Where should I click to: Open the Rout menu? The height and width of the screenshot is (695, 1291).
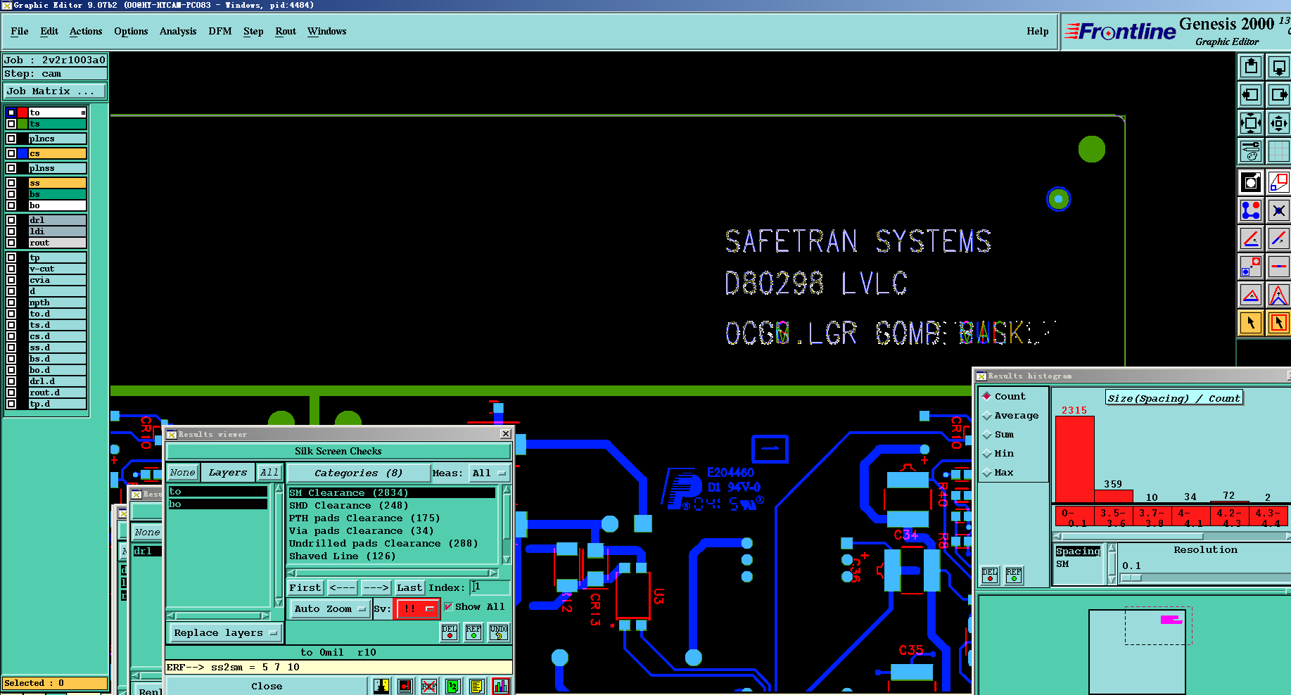tap(286, 31)
